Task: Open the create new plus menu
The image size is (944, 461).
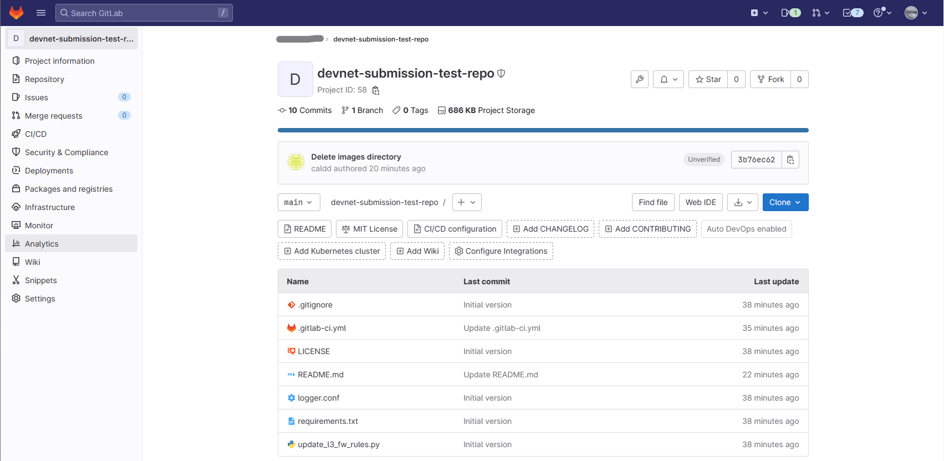Action: click(759, 13)
